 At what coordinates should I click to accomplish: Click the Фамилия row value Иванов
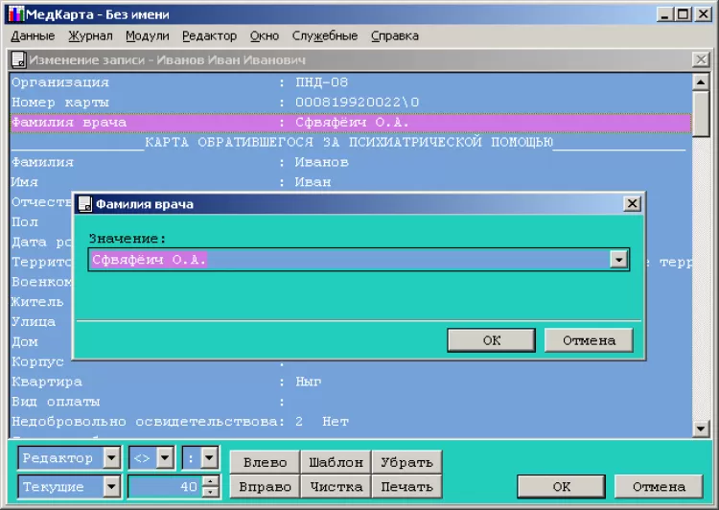coord(321,162)
